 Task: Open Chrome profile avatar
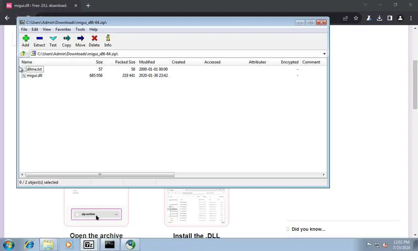(400, 18)
